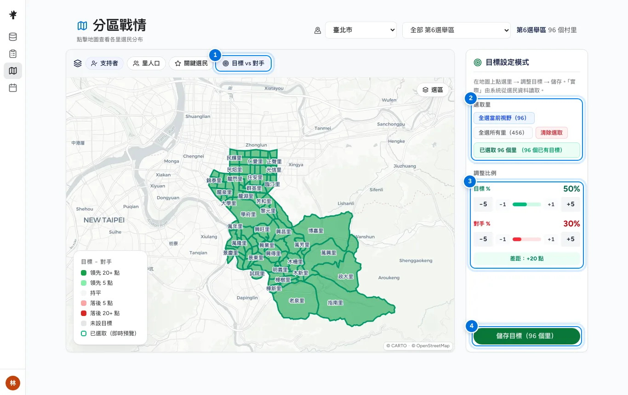This screenshot has width=628, height=395.
Task: Decrease 對手 % by 5
Action: click(x=483, y=239)
